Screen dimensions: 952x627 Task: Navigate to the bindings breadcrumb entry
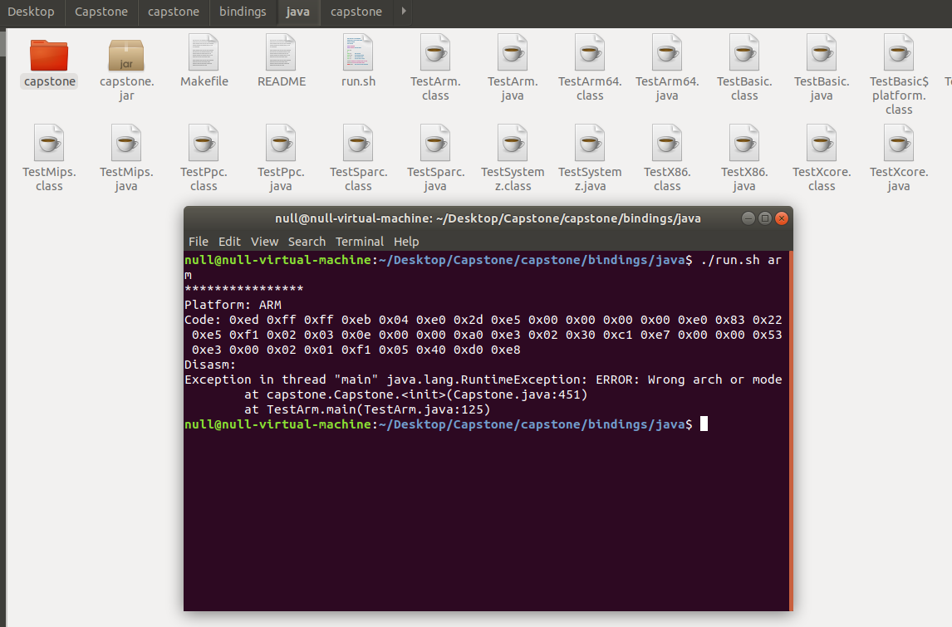[243, 12]
